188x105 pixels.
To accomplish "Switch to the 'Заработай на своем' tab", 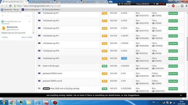I will (95, 2).
